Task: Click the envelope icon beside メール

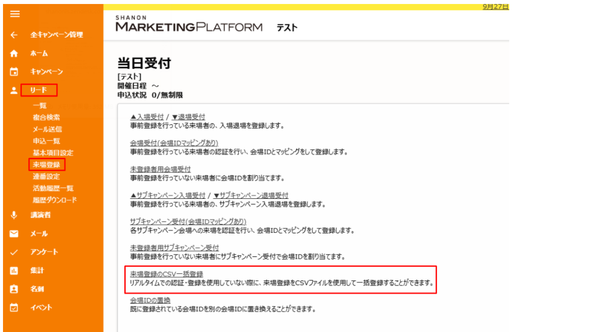Action: click(x=14, y=234)
